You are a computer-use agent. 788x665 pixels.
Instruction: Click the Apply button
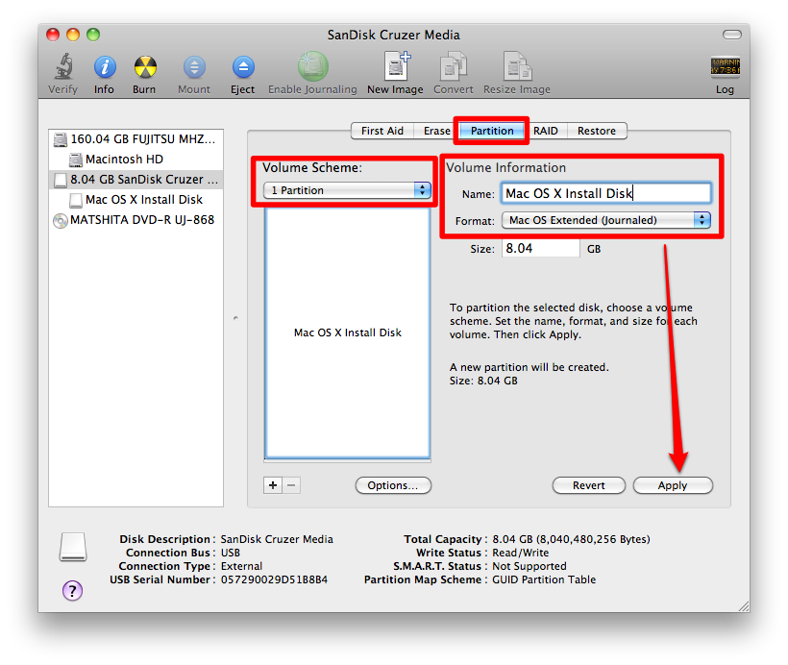[673, 485]
